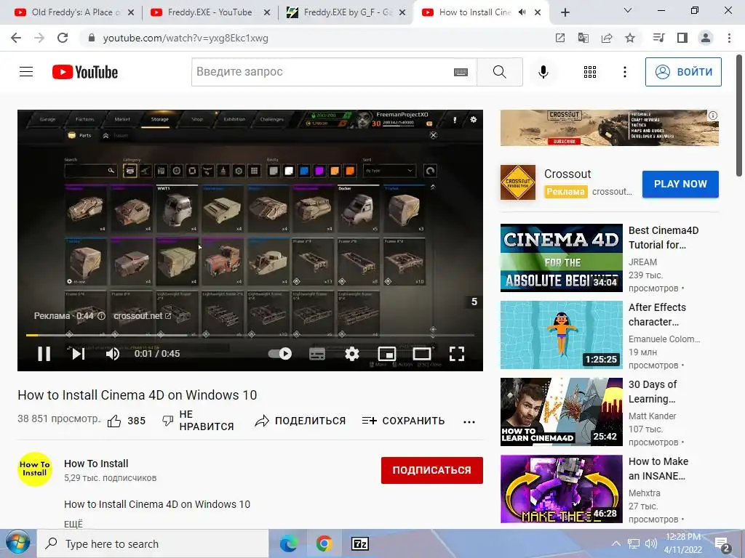Toggle the autoplay switch in player

[x=280, y=354]
